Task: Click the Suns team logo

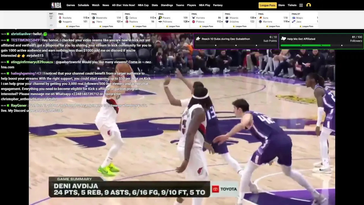Action: click(260, 18)
